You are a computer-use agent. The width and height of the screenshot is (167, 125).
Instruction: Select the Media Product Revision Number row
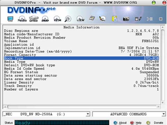pos(81,37)
